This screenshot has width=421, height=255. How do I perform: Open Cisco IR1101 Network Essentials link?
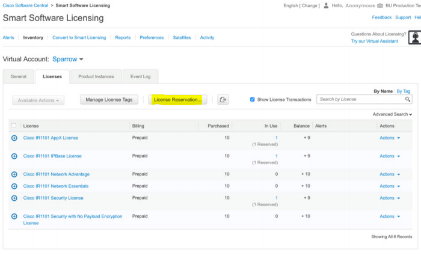[x=56, y=186]
